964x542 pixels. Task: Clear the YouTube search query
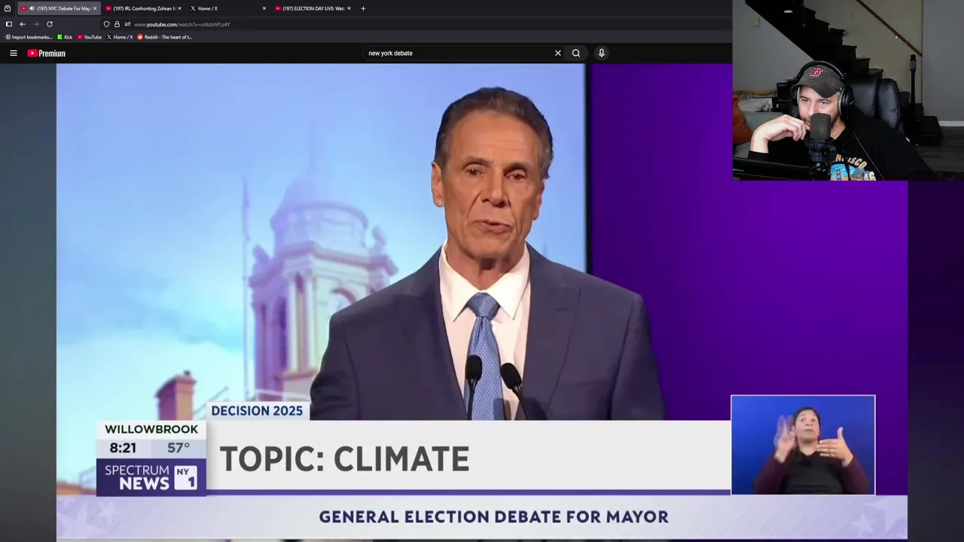[x=558, y=53]
